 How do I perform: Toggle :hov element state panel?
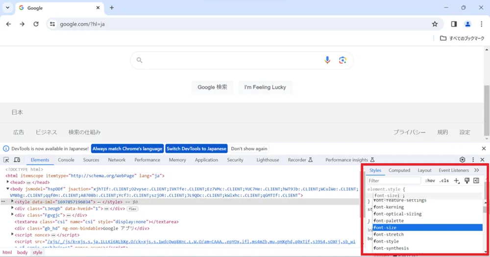point(430,181)
